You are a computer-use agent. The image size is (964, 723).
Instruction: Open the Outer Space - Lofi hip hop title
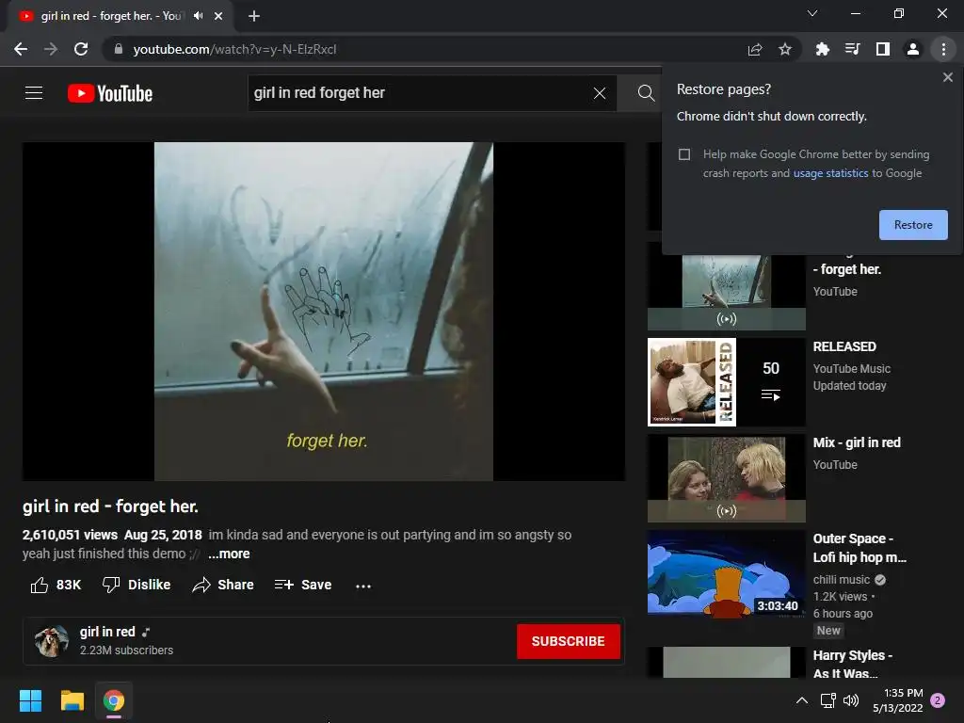[860, 548]
